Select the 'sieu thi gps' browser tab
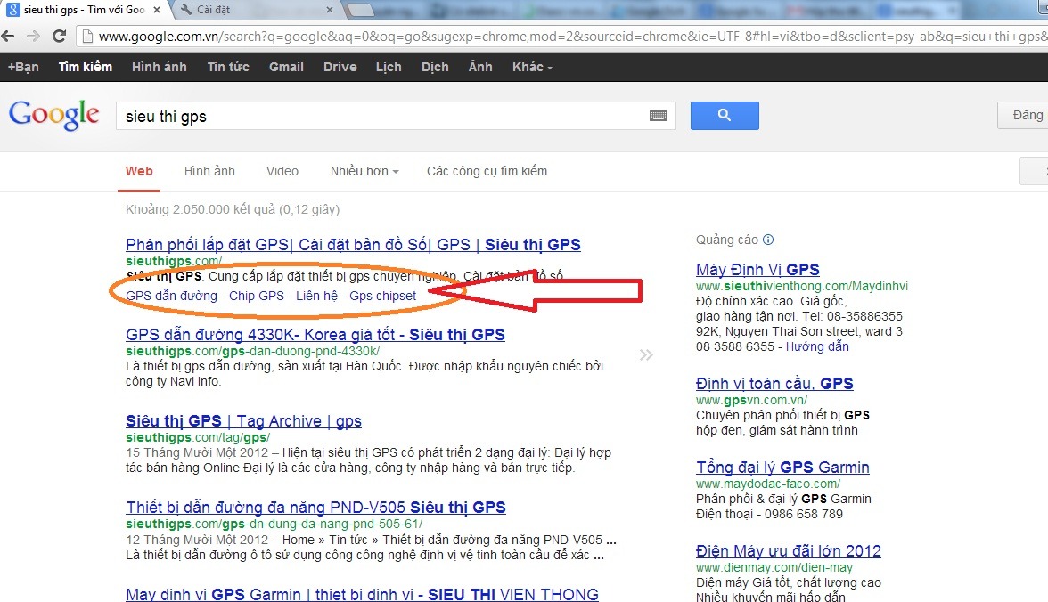The image size is (1048, 602). pyautogui.click(x=84, y=10)
